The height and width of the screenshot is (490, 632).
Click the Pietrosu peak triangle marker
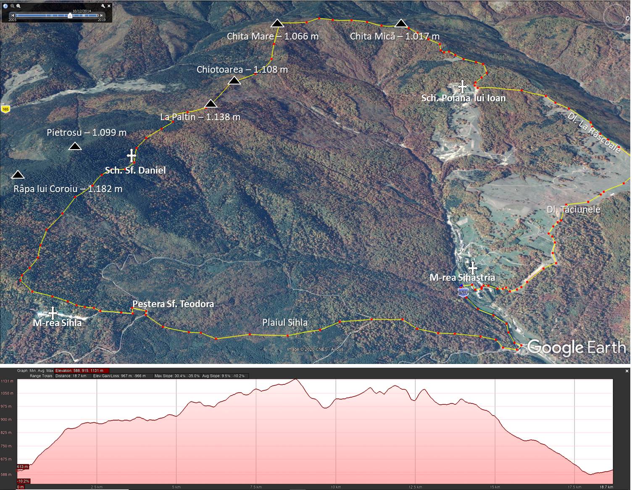(75, 146)
